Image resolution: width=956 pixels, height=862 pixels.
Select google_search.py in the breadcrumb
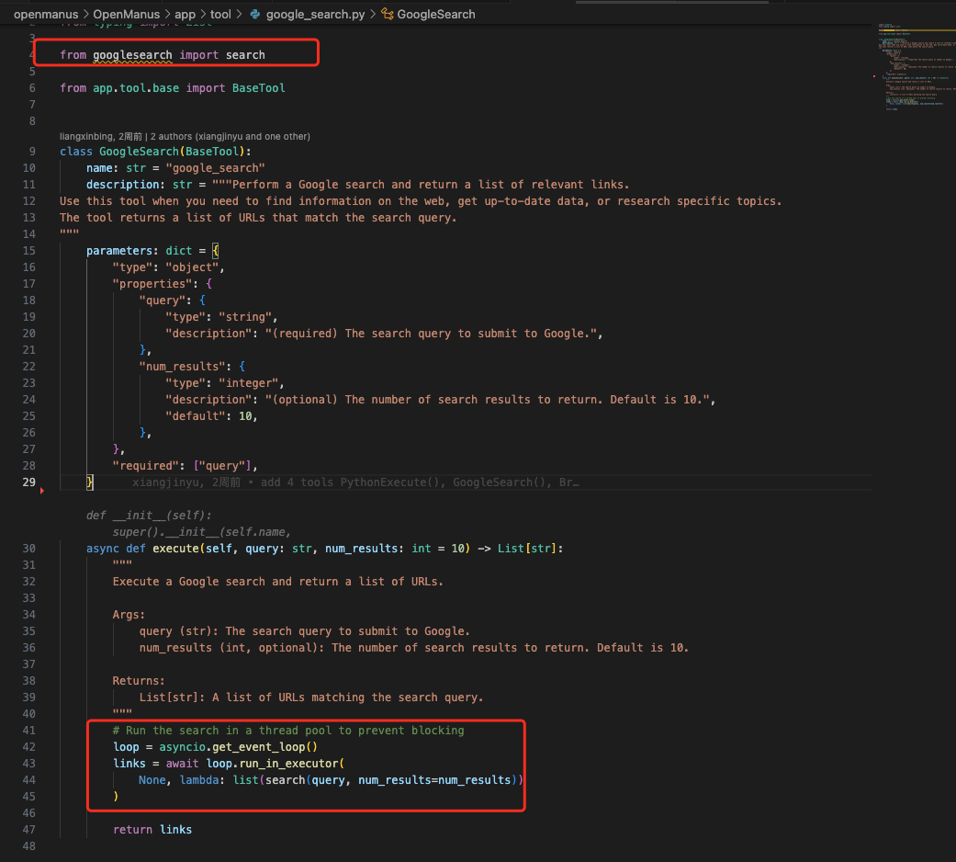[x=315, y=14]
